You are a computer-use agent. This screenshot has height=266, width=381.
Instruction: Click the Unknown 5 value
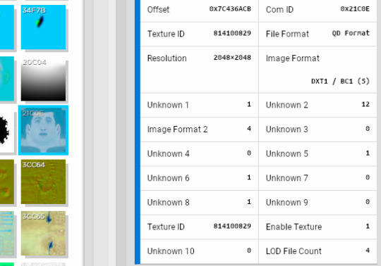(368, 153)
